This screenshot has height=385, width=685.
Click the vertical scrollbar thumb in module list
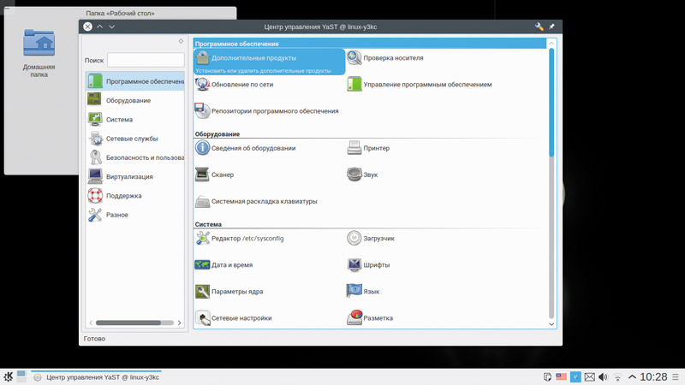(551, 103)
